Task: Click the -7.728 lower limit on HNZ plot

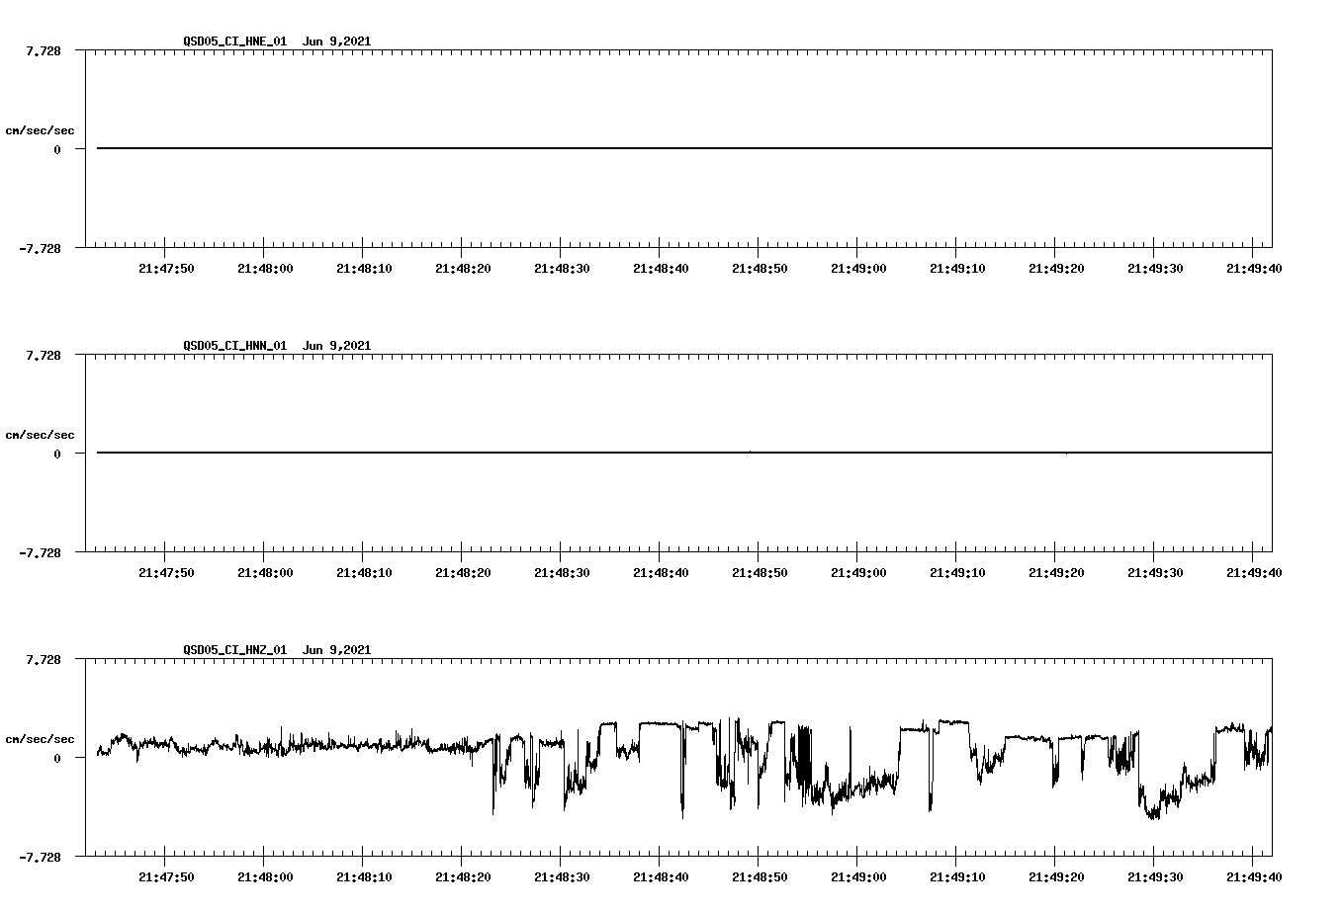Action: tap(40, 858)
